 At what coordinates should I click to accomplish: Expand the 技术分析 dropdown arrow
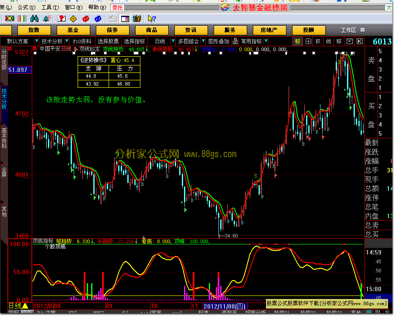coord(67,41)
